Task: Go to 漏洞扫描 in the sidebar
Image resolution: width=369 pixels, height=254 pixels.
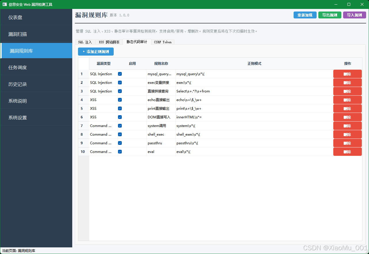Action: 36,34
